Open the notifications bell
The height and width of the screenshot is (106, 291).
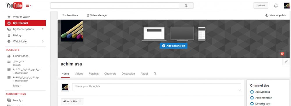[276, 5]
